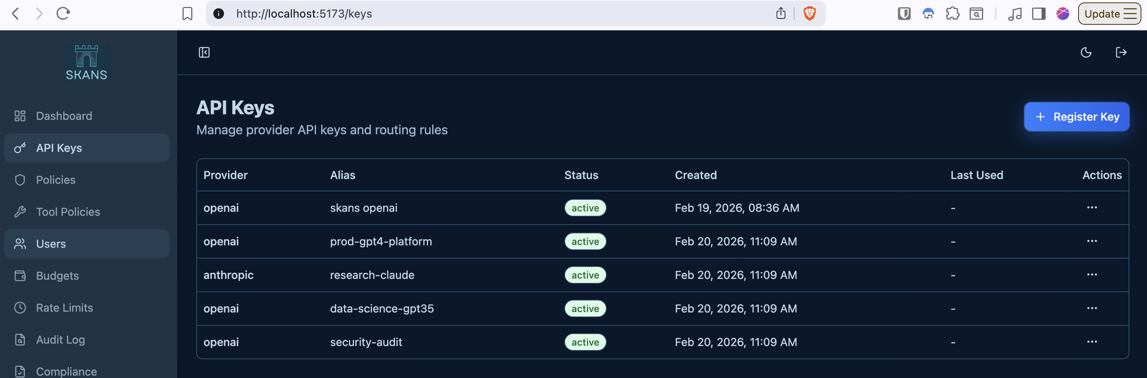Open the Bitwarden shield extension icon

[904, 14]
